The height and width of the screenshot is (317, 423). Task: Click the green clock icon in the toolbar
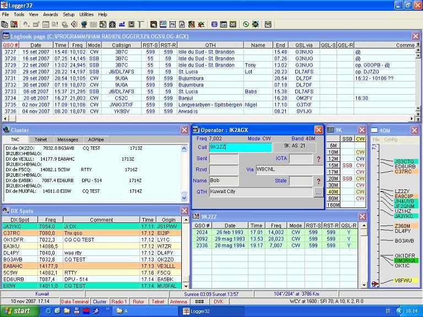tap(245, 24)
